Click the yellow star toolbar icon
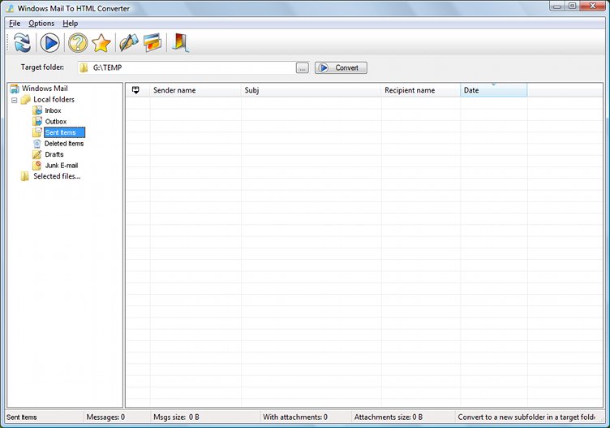Viewport: 610px width, 428px height. click(x=101, y=43)
